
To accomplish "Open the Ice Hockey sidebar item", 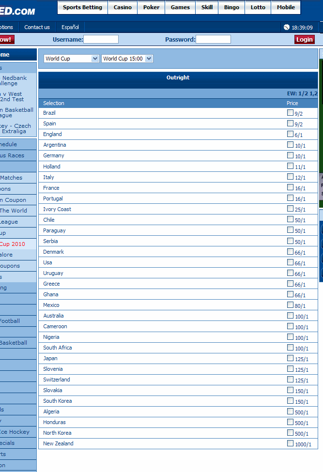I will [15, 432].
